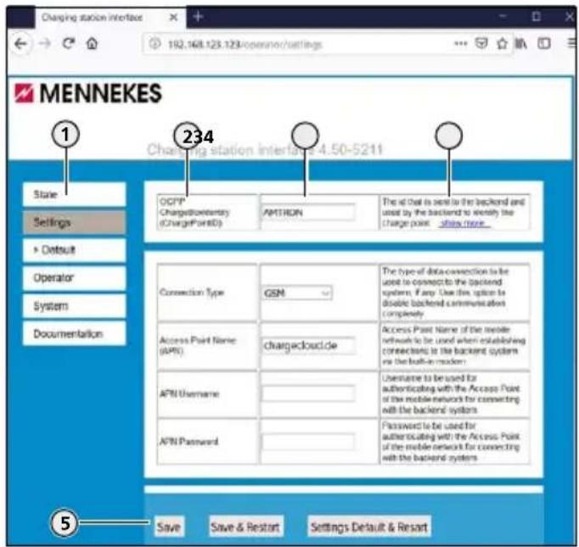Viewport: 579px width, 547px height.
Task: Open the Connection Type GSM dropdown
Action: tap(296, 293)
